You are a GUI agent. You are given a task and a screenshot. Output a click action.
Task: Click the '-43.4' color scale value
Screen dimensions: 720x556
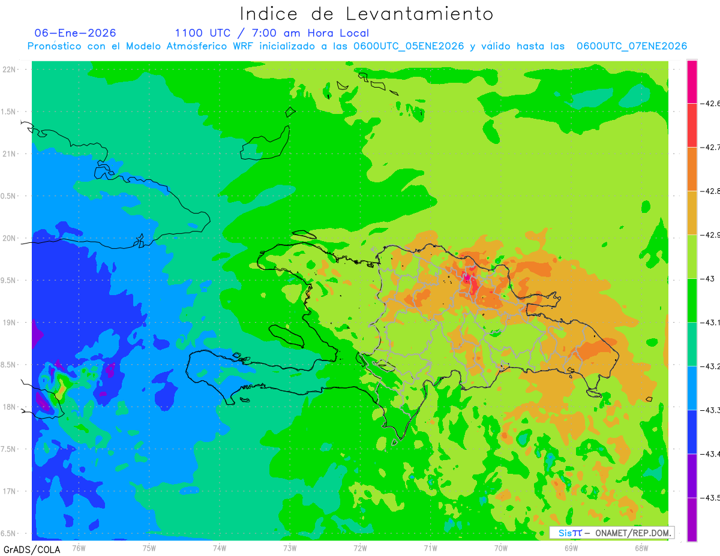[x=710, y=454]
